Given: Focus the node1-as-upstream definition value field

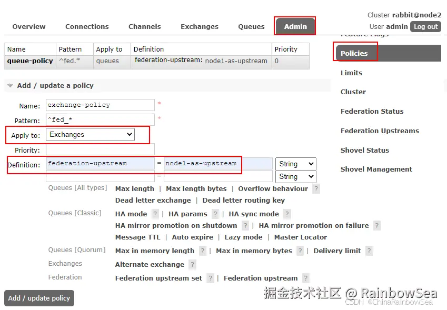Looking at the screenshot, I should coord(218,164).
